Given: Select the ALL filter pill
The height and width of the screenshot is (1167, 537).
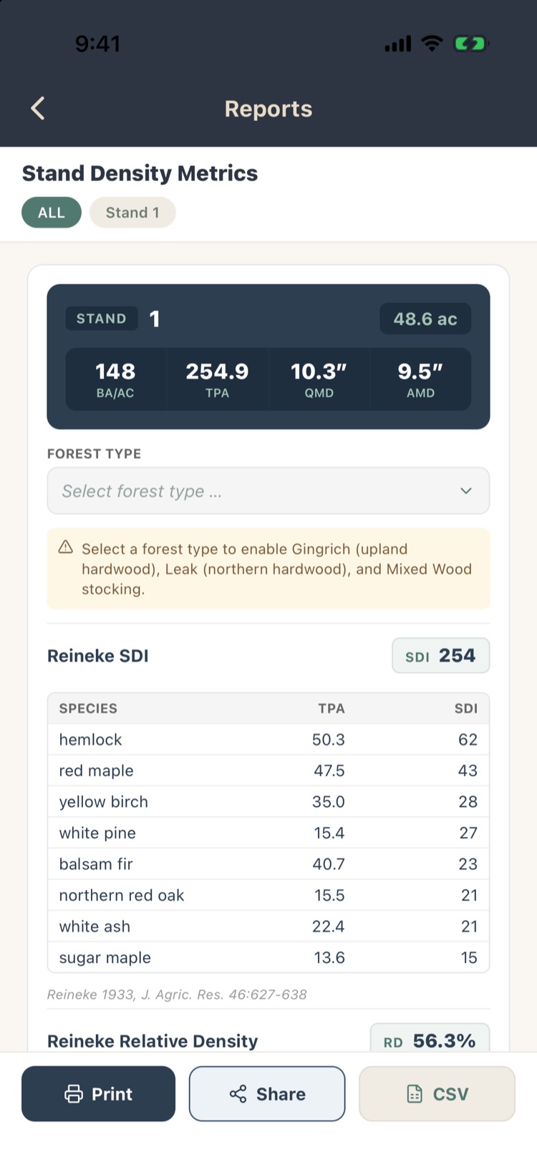Looking at the screenshot, I should (x=52, y=213).
